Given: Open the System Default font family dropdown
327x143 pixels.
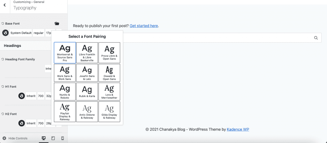Looking at the screenshot, I should tap(21, 33).
